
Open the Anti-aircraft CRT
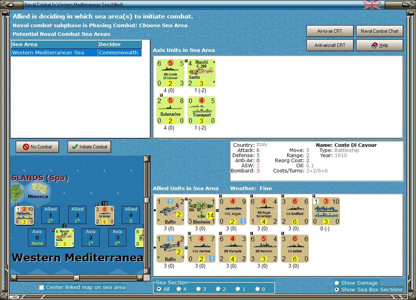tap(330, 45)
